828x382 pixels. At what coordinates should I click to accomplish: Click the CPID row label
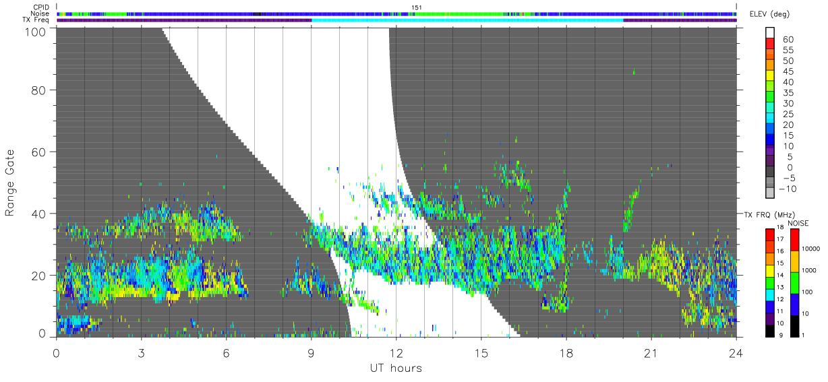click(x=42, y=7)
